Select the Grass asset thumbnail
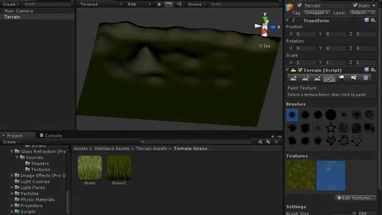 (x=90, y=168)
